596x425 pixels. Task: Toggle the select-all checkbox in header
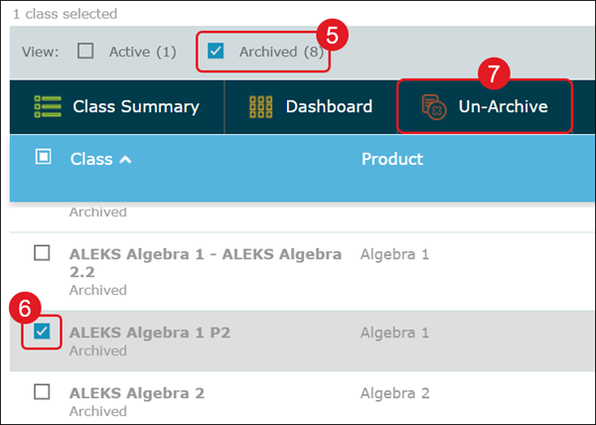(43, 157)
